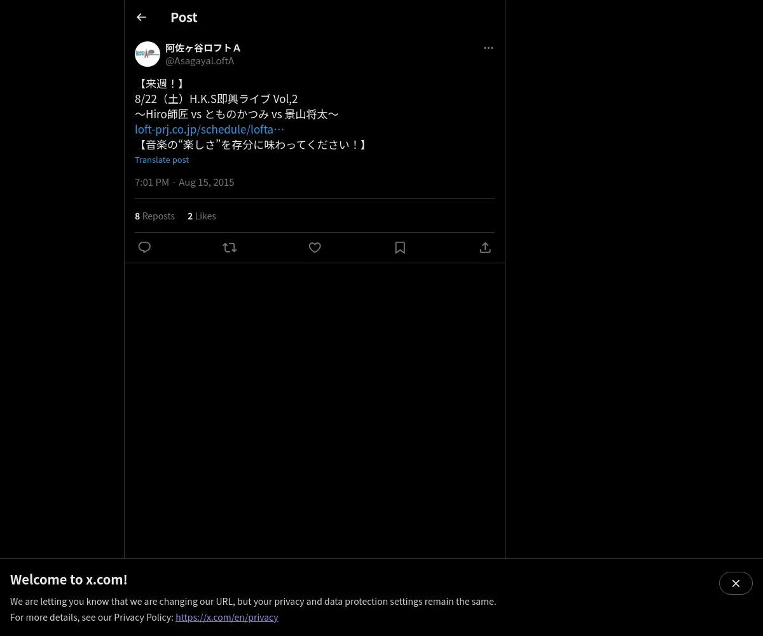Dismiss the Welcome to x.com banner
Screen dimensions: 763x636
[x=736, y=583]
